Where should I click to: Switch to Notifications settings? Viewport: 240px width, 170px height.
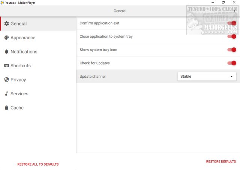pyautogui.click(x=38, y=52)
